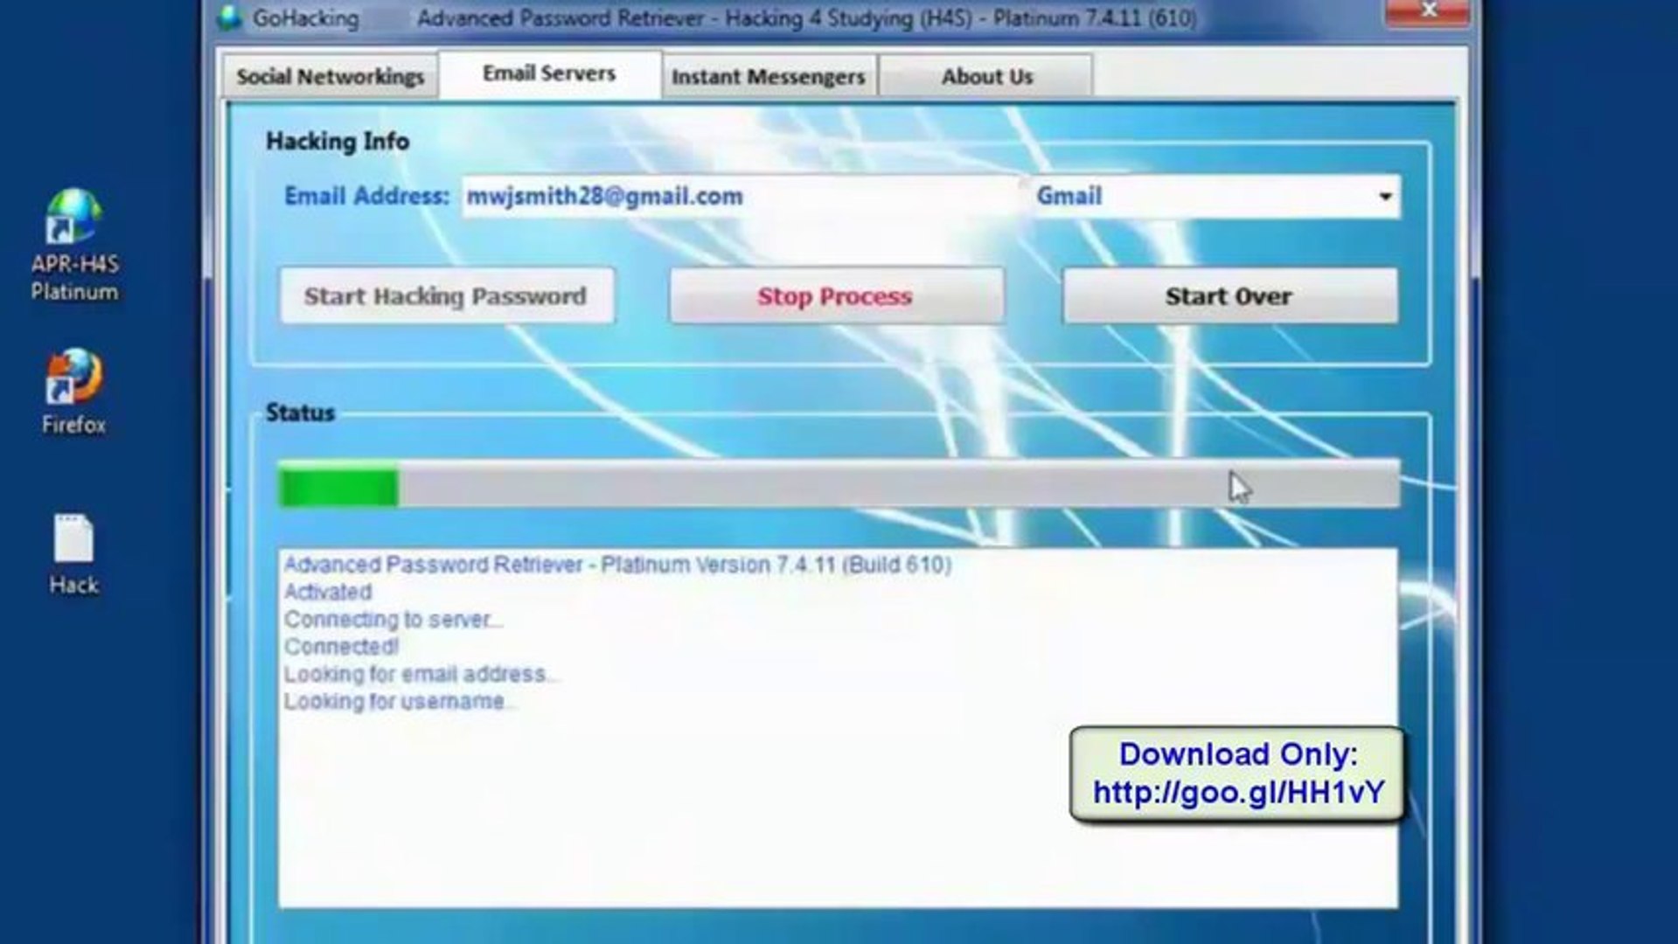Switch to the Social Networkings tab

click(330, 76)
